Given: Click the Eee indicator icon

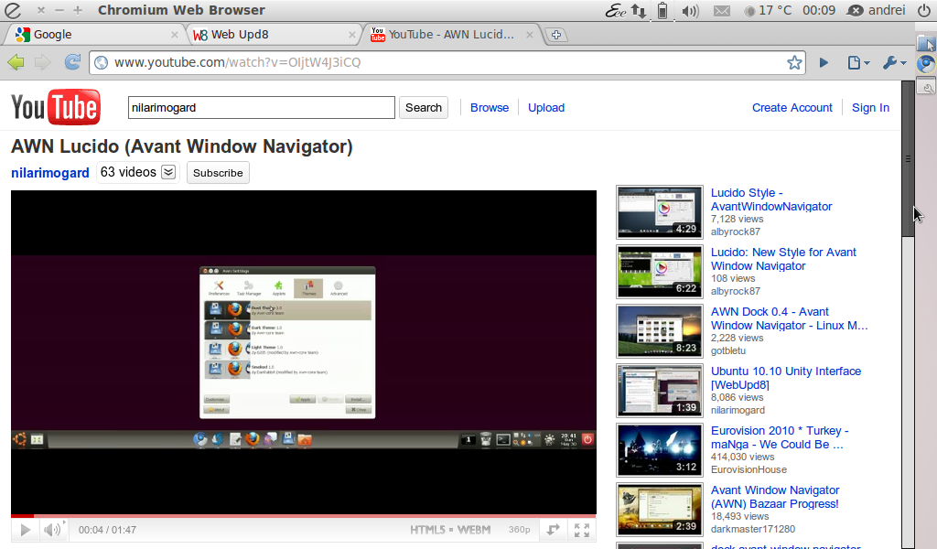Looking at the screenshot, I should [616, 10].
